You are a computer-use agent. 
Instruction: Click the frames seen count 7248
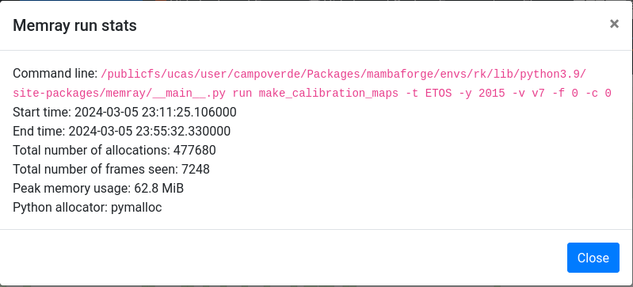tap(196, 169)
